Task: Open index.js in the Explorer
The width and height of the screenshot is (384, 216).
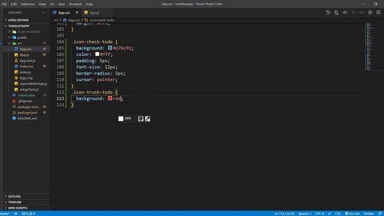Action: [x=25, y=72]
